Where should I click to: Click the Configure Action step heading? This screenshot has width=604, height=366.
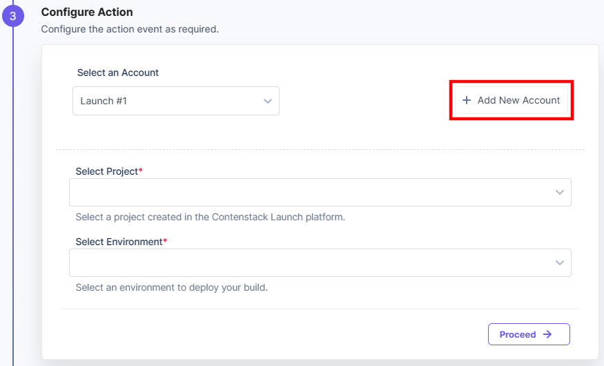tap(87, 12)
